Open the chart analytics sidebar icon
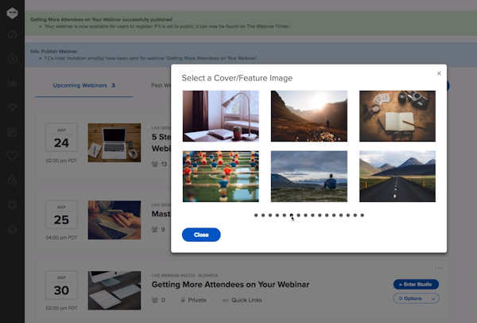 (x=12, y=83)
